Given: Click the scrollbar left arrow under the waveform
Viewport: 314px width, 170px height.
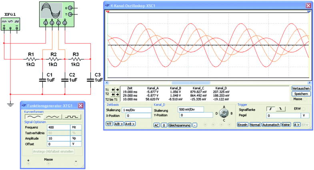Looking at the screenshot, I should [107, 83].
